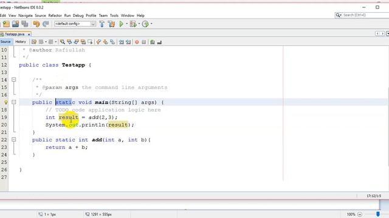Undo the last edit
Viewport: 389px width, 218px height.
pos(36,24)
